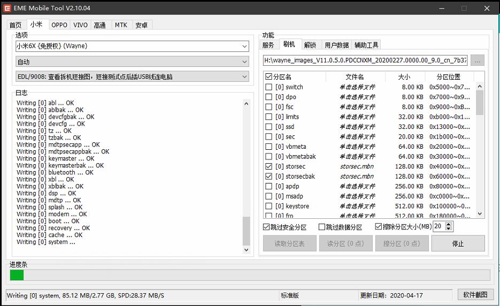
Task: Click the 更新日期: 2020-04-17 status text
Action: click(x=391, y=295)
